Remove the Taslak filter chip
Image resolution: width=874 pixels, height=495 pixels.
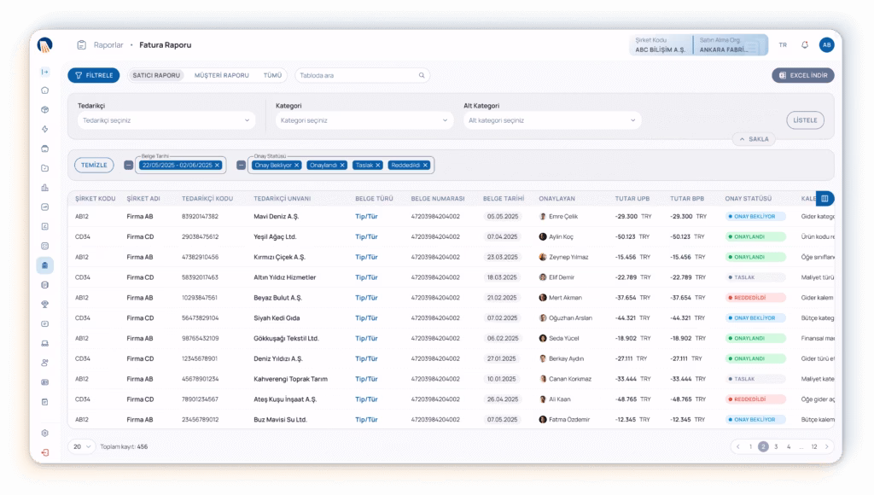tap(379, 165)
